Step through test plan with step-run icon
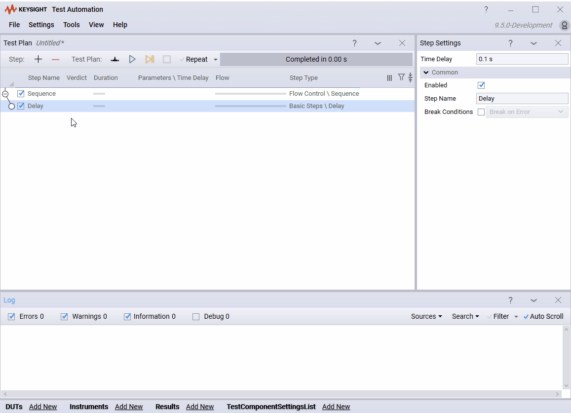The height and width of the screenshot is (413, 571). pos(150,59)
